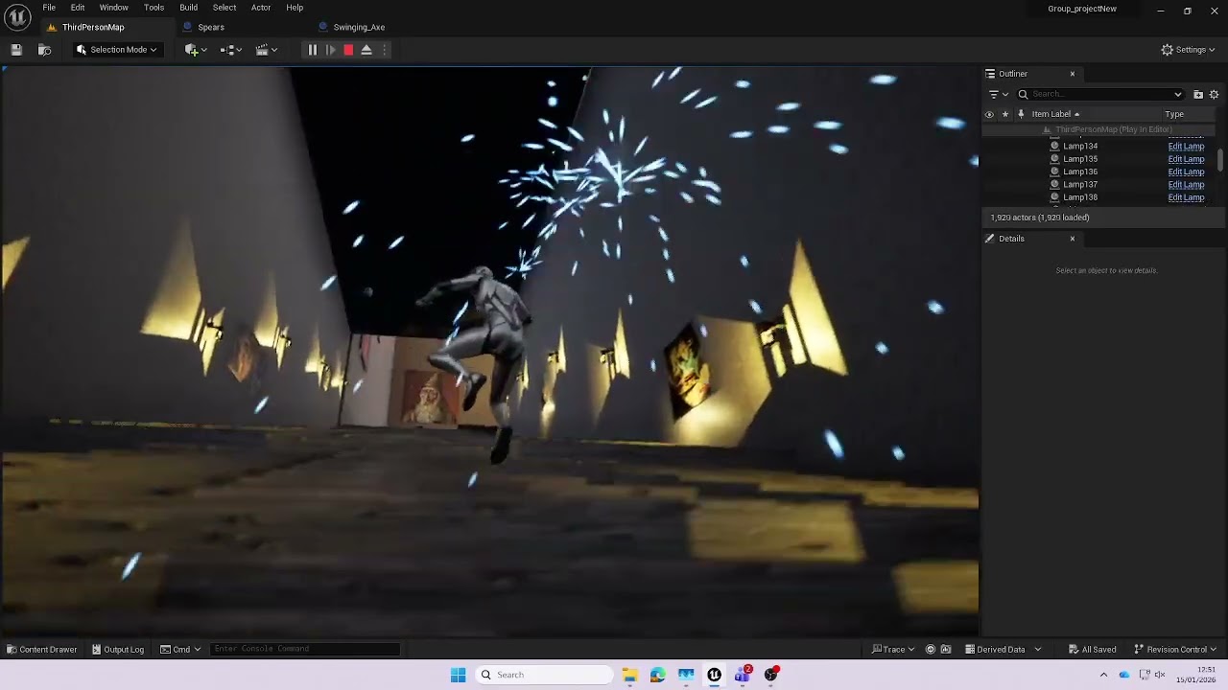Screen dimensions: 1228x690
Task: Expand the Outliner search history chevron
Action: coord(1178,94)
